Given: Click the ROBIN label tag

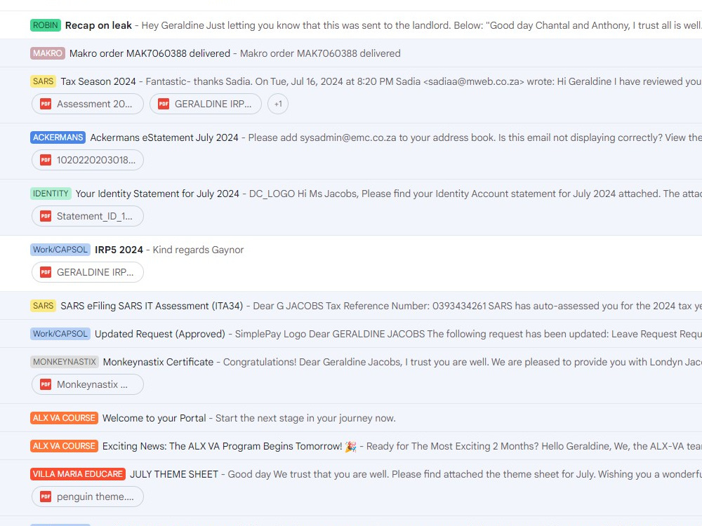Looking at the screenshot, I should tap(45, 25).
